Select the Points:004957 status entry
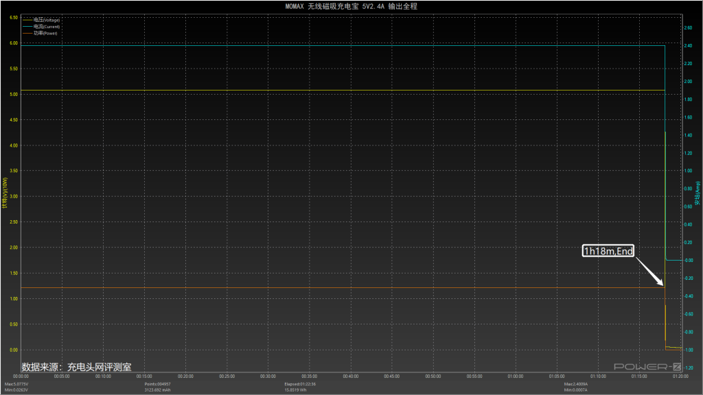This screenshot has height=395, width=703. tap(157, 384)
